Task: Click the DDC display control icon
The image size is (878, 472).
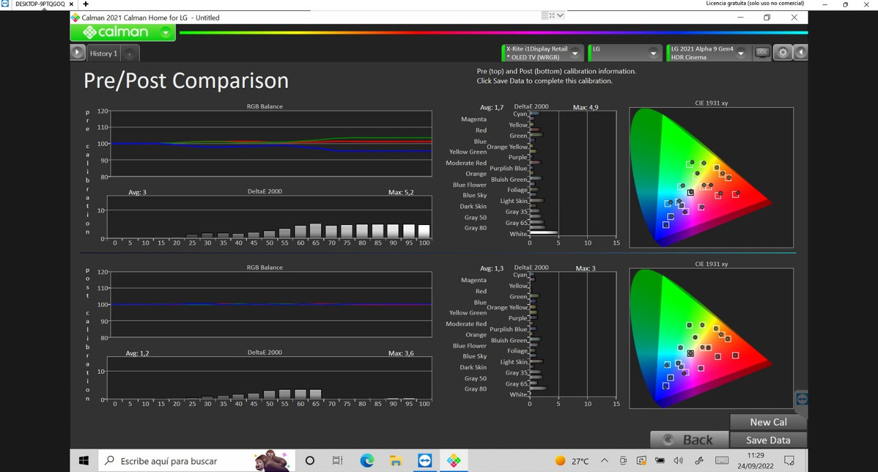Action: click(x=761, y=52)
